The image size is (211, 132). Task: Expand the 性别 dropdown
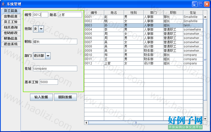click(x=41, y=29)
